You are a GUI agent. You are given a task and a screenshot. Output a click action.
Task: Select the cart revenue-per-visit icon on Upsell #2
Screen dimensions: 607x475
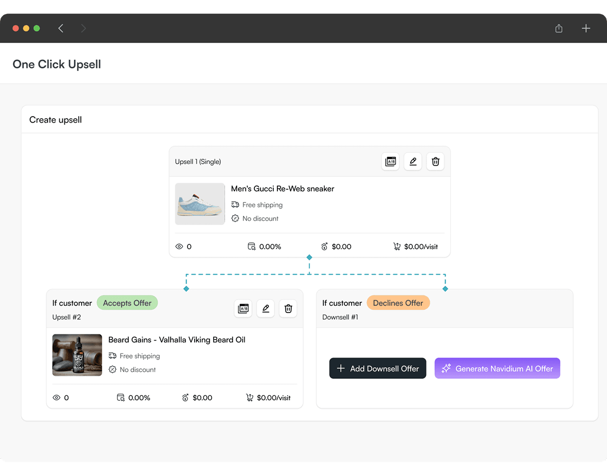250,397
